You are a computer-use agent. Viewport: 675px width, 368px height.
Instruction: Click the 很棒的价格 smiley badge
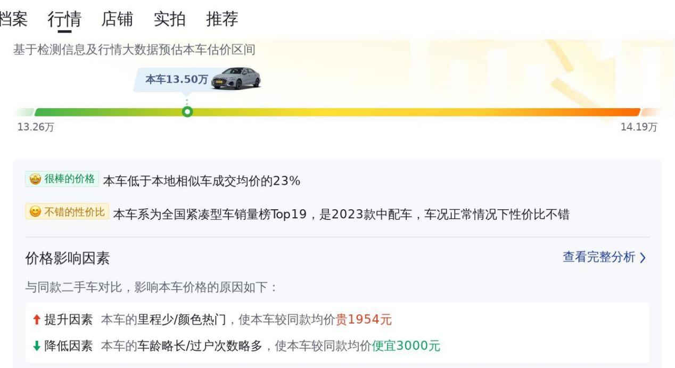[x=62, y=179]
